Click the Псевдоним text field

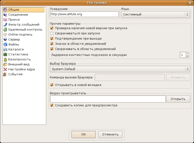point(84,14)
